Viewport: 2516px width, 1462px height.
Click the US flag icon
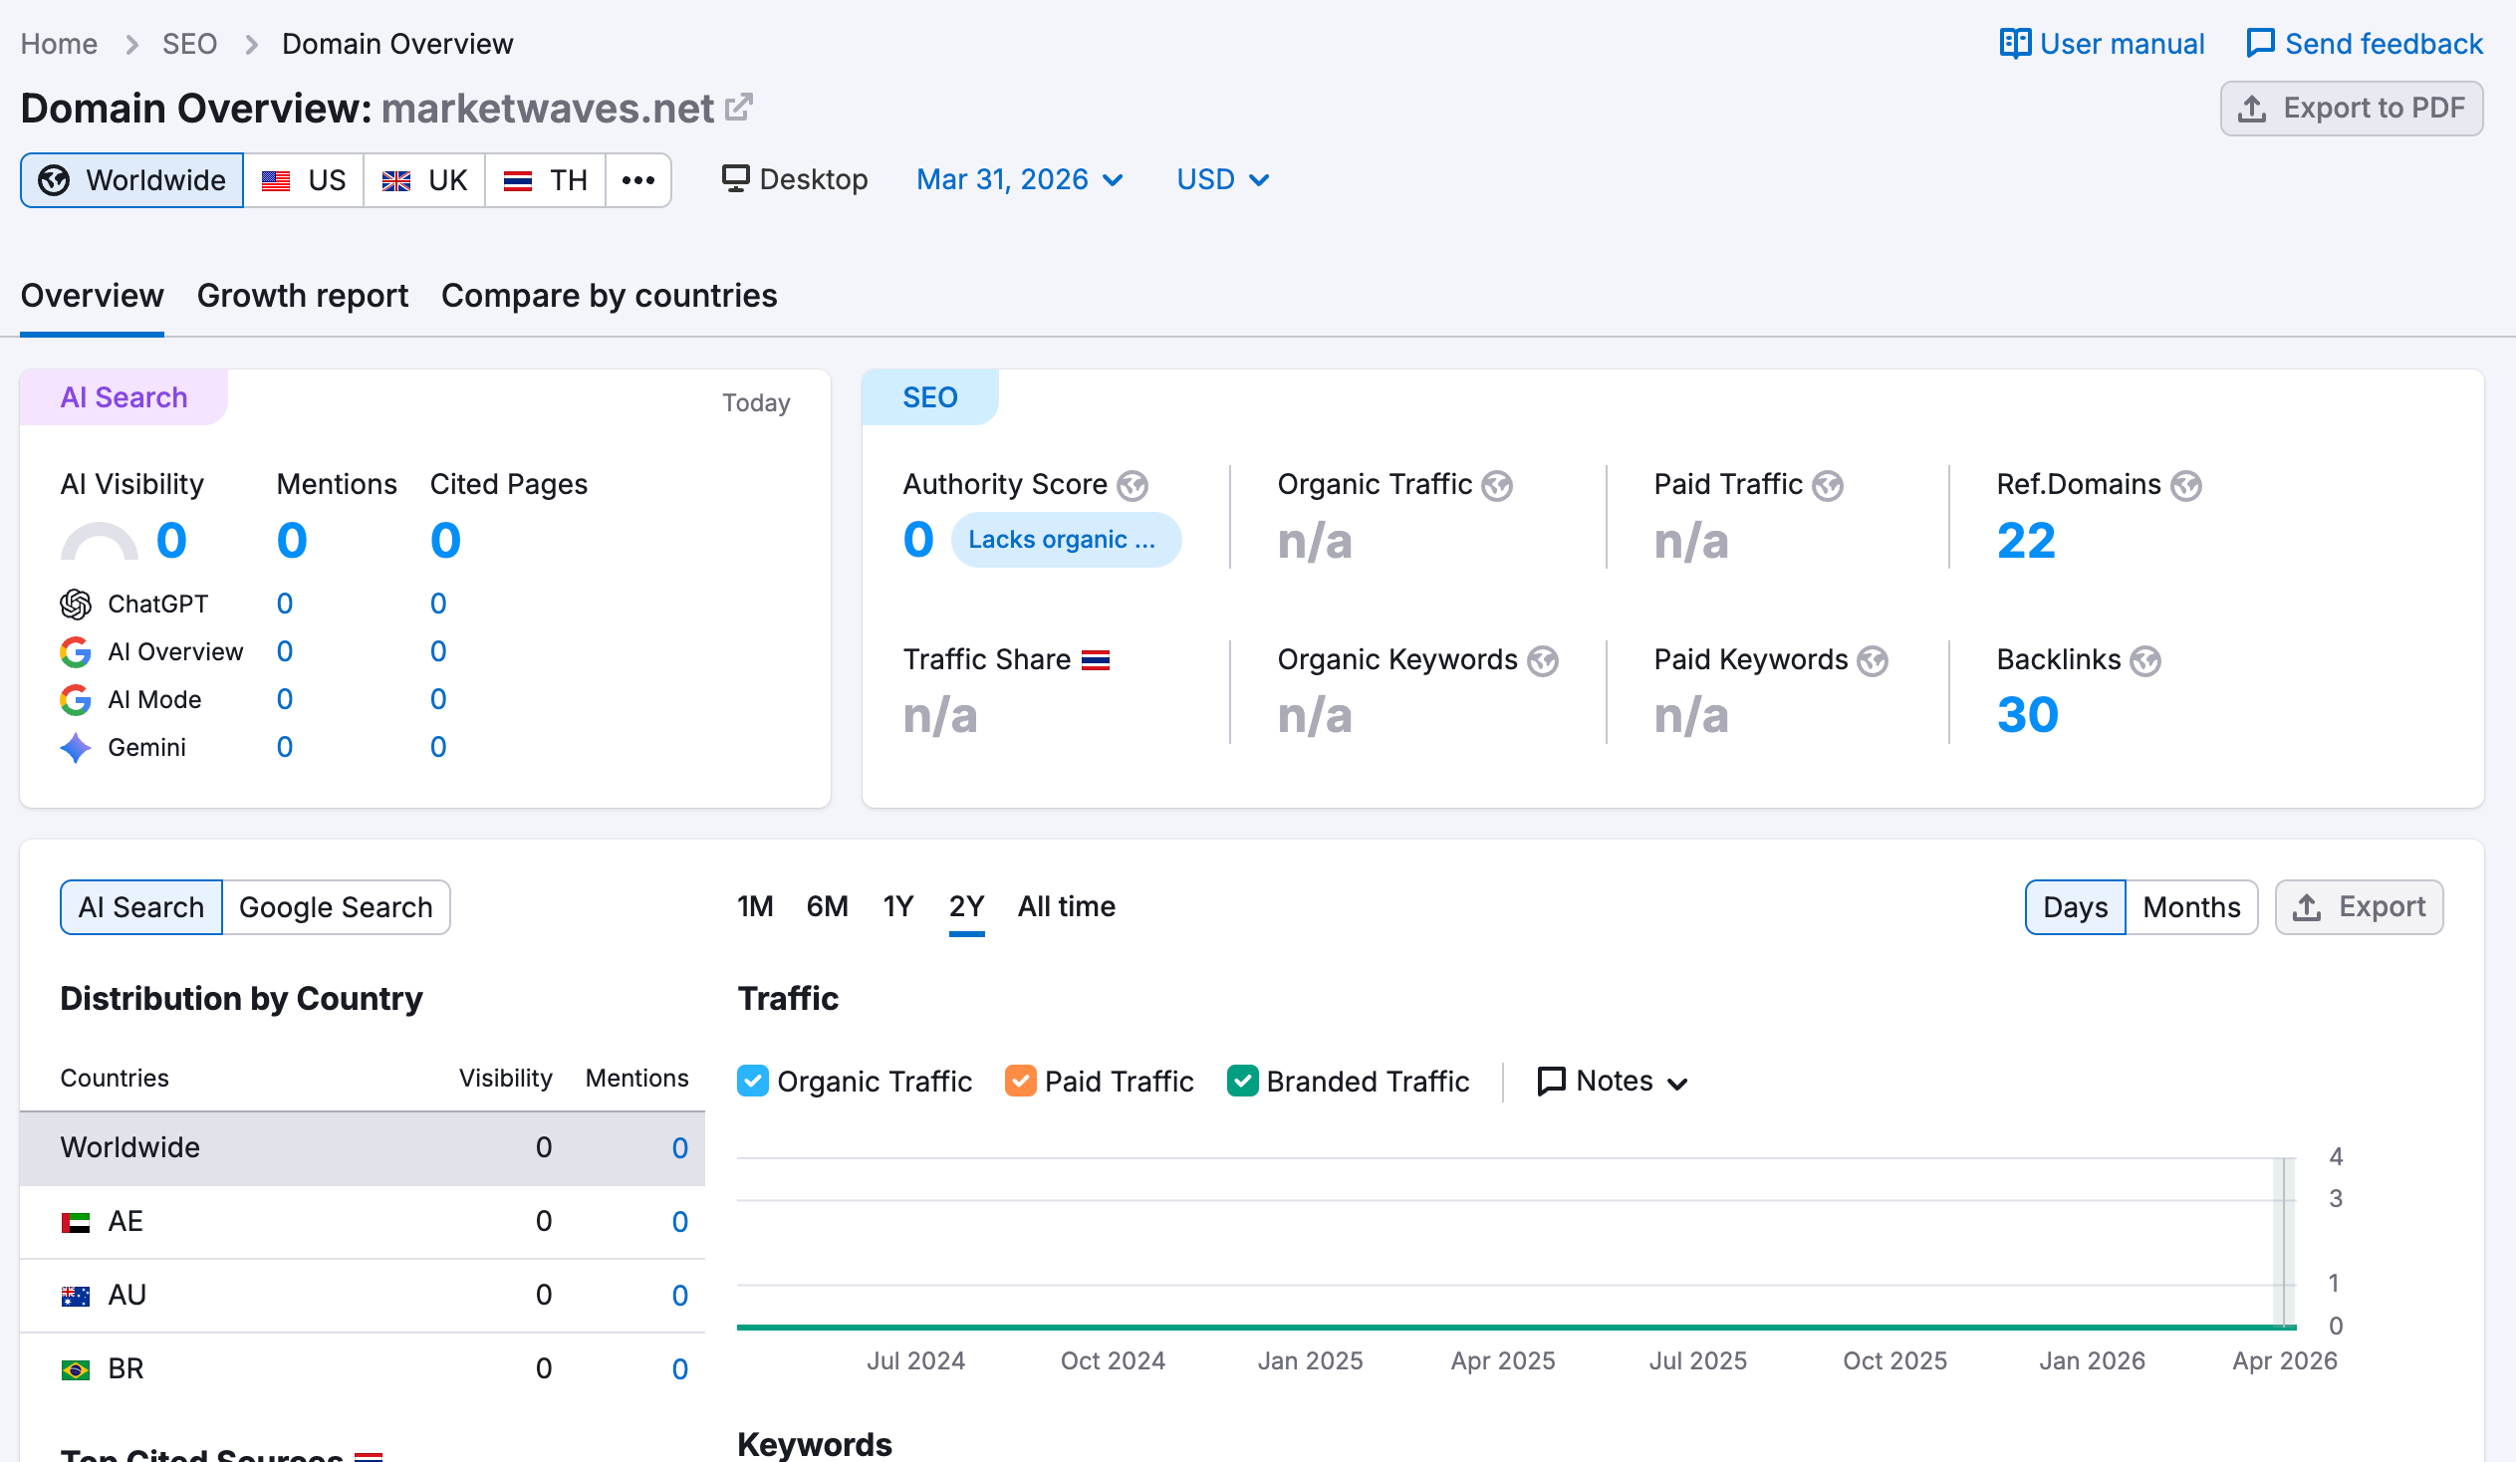(276, 180)
